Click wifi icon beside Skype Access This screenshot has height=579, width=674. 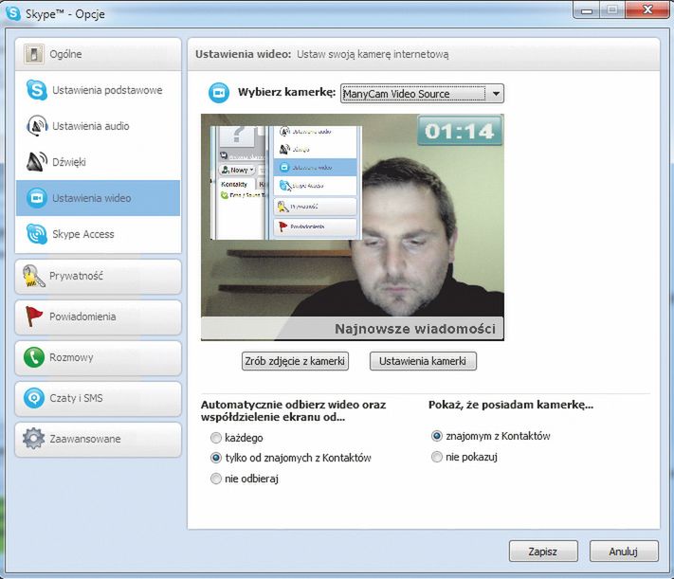point(37,234)
